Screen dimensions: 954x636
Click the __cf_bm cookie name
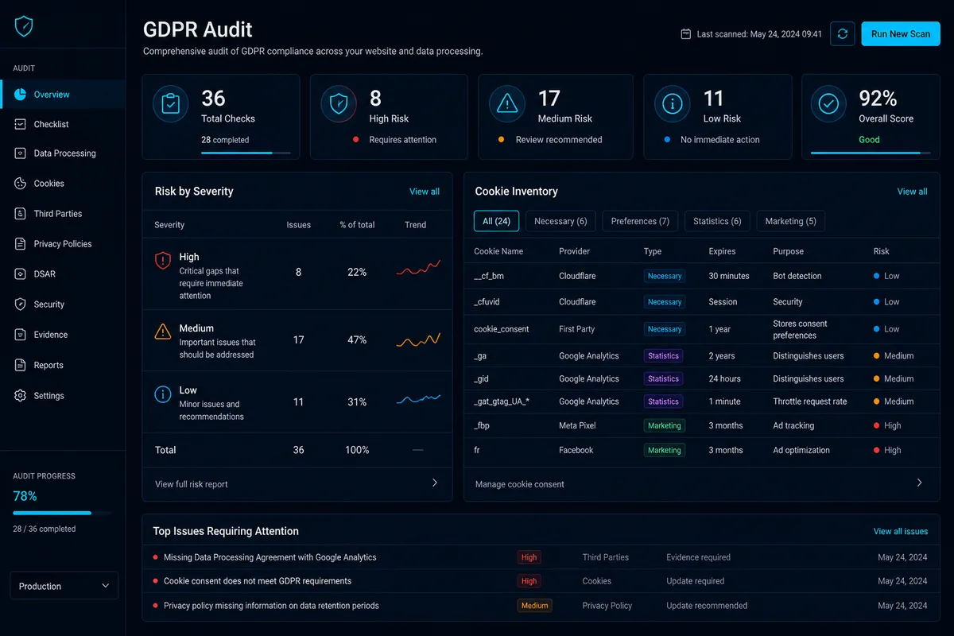489,276
